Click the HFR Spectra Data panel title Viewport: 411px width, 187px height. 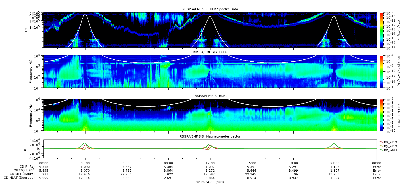(x=210, y=9)
